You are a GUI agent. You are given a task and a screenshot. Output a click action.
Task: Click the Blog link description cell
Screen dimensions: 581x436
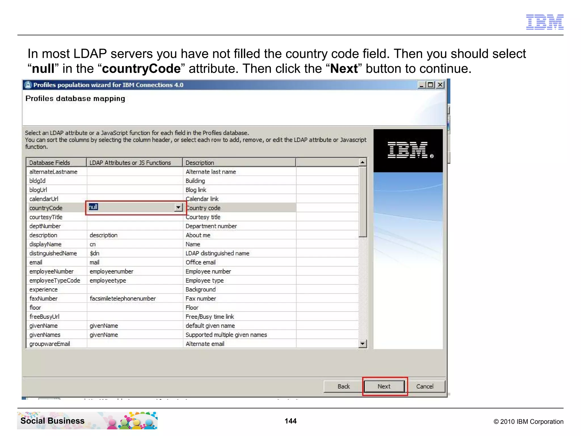pyautogui.click(x=239, y=190)
